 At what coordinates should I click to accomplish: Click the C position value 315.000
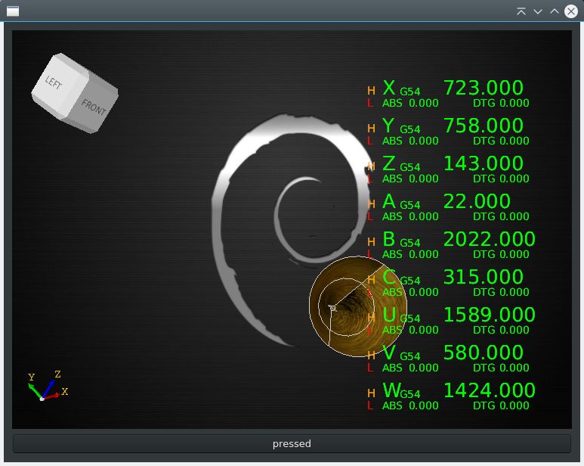(484, 278)
